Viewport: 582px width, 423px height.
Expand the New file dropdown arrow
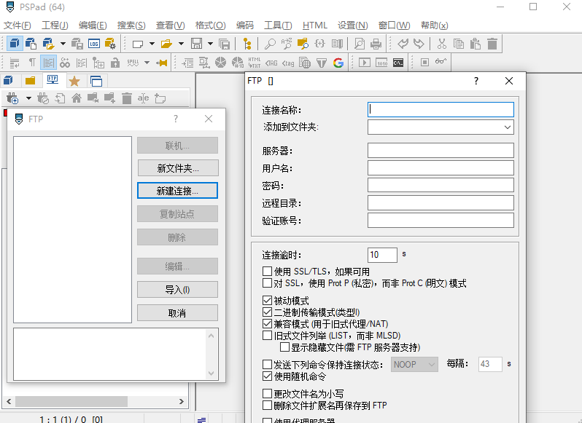click(x=152, y=44)
